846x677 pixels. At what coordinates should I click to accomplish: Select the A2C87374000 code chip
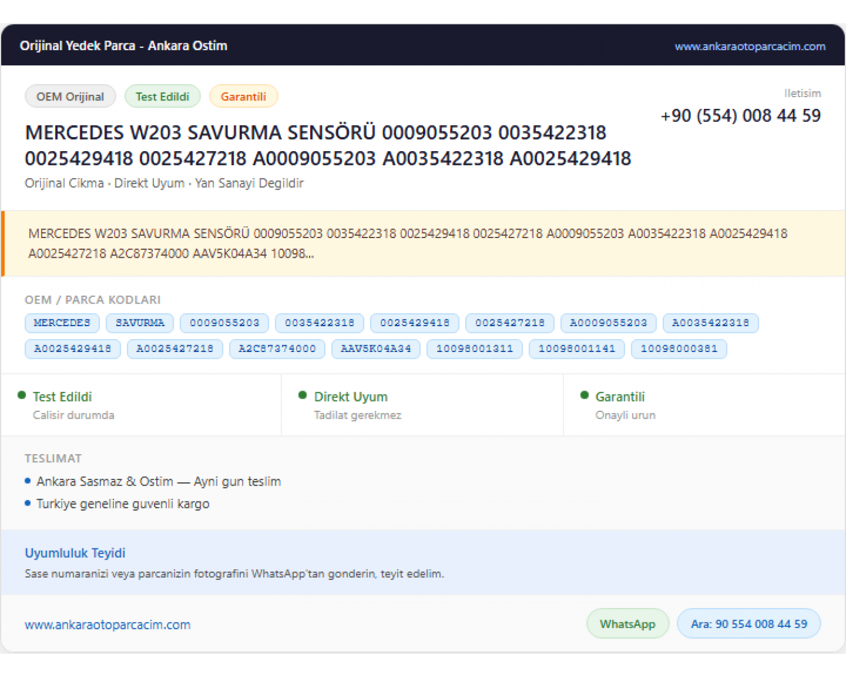tap(277, 349)
